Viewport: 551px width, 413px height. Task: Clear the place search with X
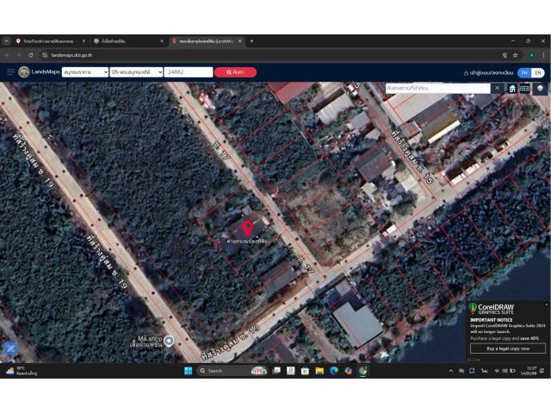(498, 88)
